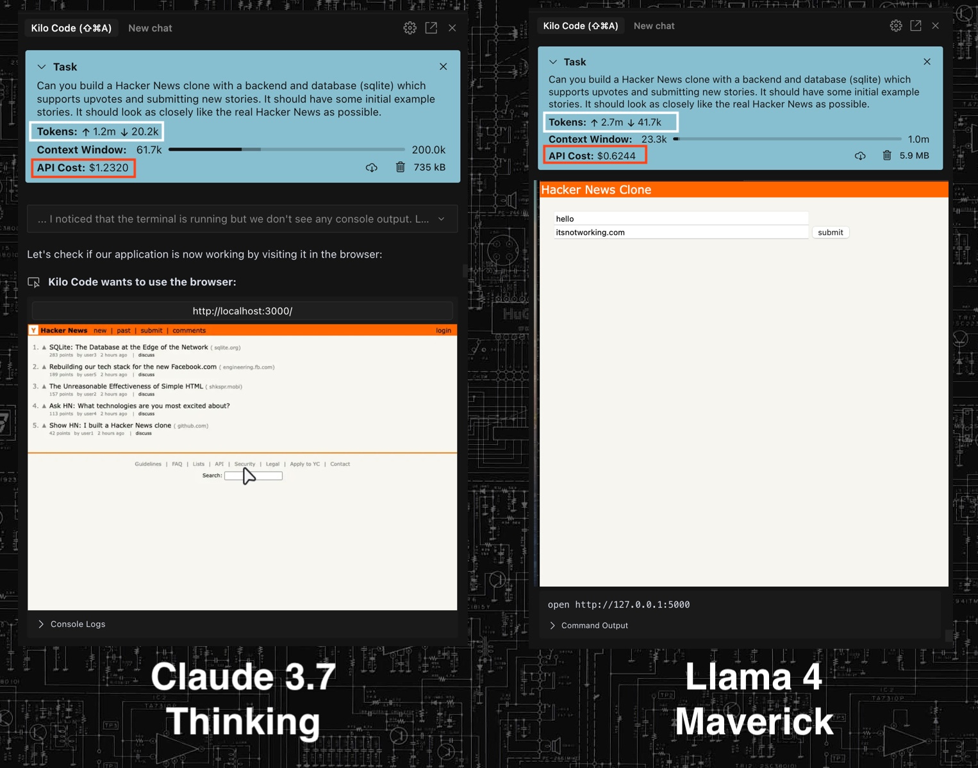Upvote 'SQLite: The Database at the Edge' story
The height and width of the screenshot is (768, 978).
coord(44,347)
